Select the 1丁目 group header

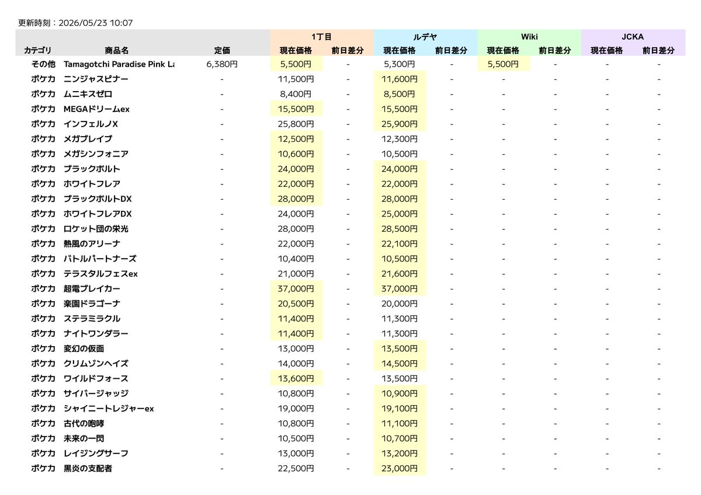click(322, 36)
